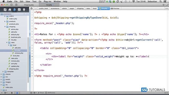Collapse the local folder

click(x=9, y=45)
